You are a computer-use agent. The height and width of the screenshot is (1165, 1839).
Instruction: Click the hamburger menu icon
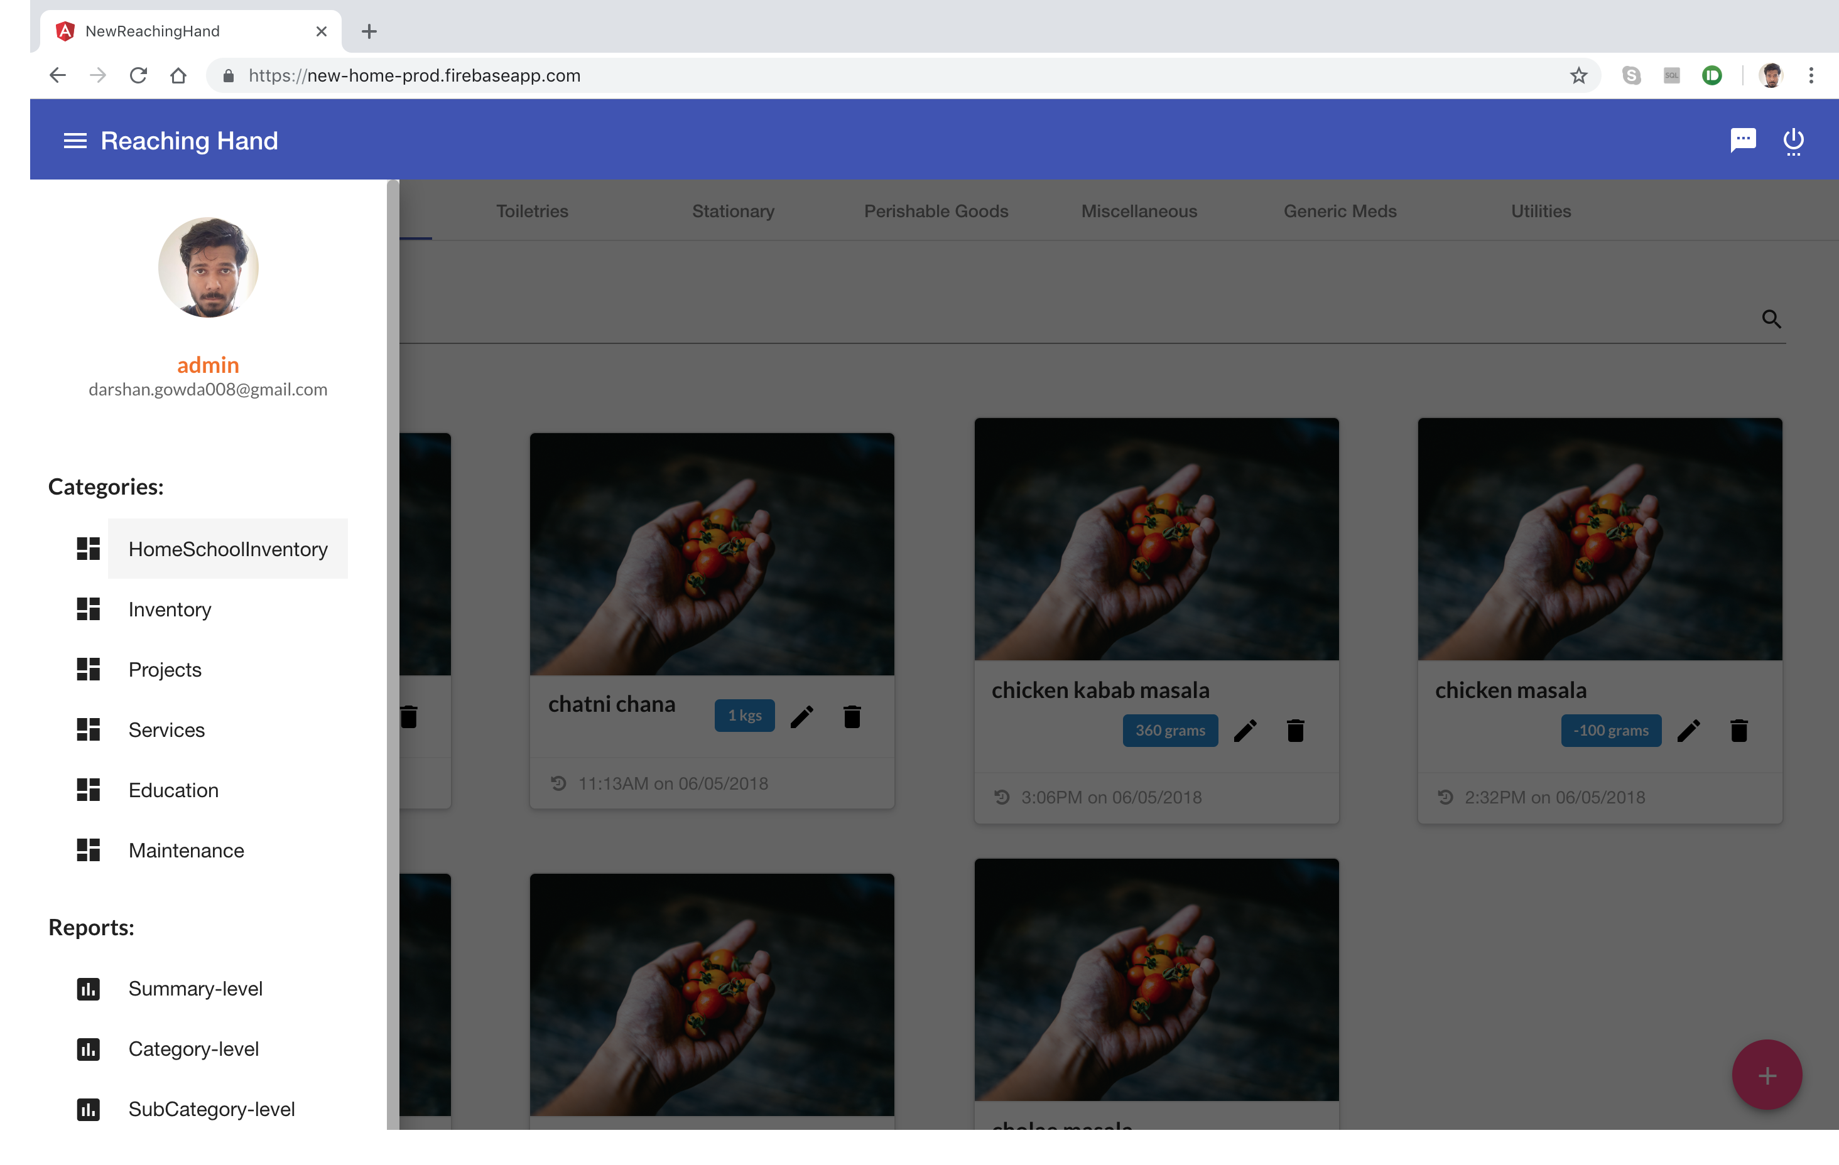[75, 141]
